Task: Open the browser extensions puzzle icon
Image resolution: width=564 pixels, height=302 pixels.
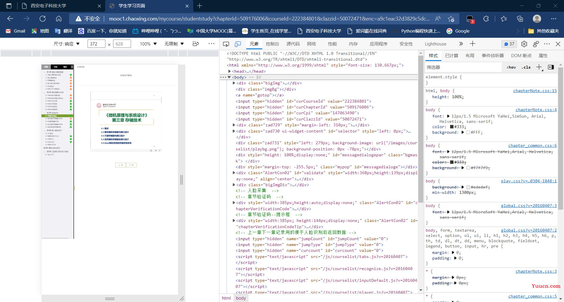Action: 486,19
